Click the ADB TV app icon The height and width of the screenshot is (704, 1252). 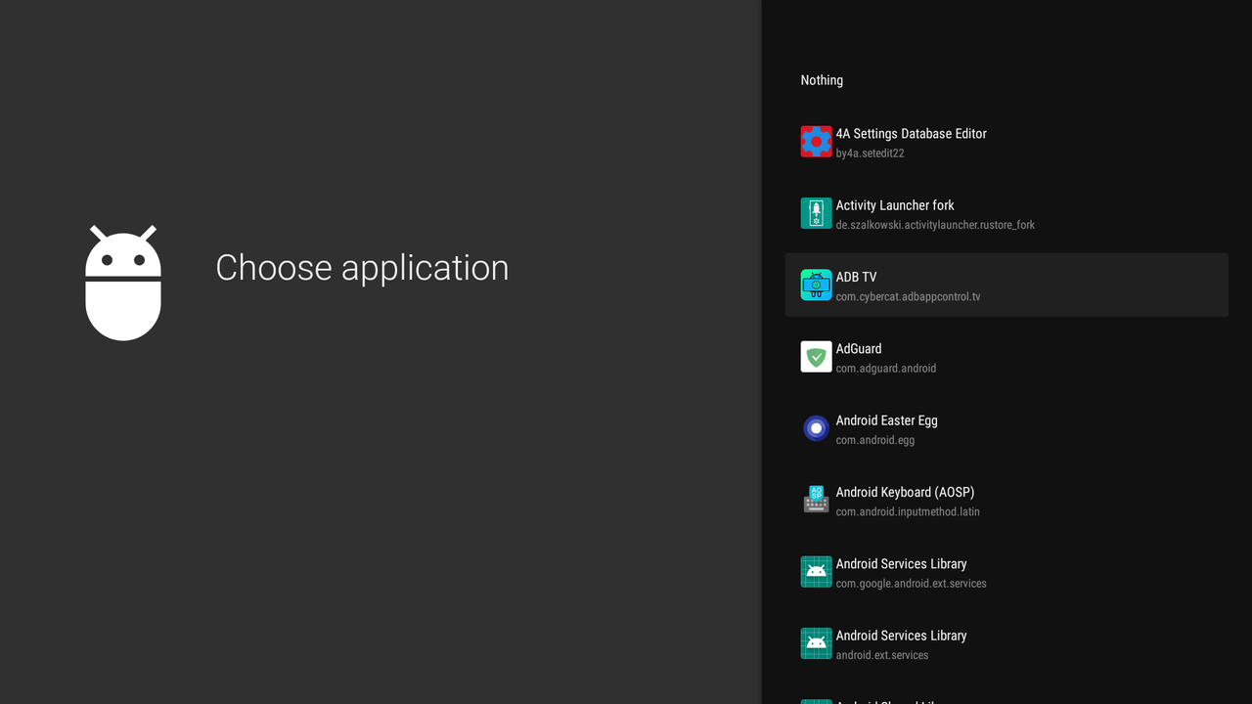pyautogui.click(x=817, y=285)
